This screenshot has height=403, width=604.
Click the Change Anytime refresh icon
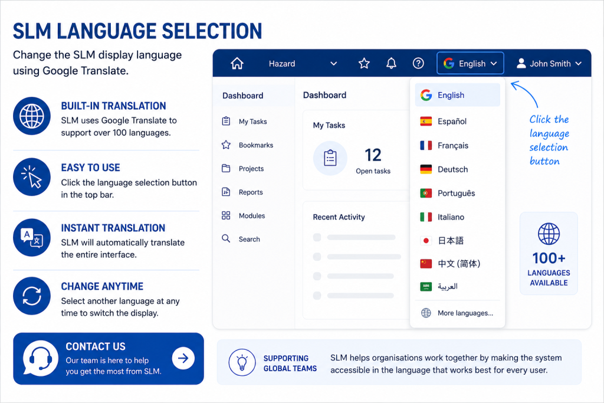[x=32, y=296]
